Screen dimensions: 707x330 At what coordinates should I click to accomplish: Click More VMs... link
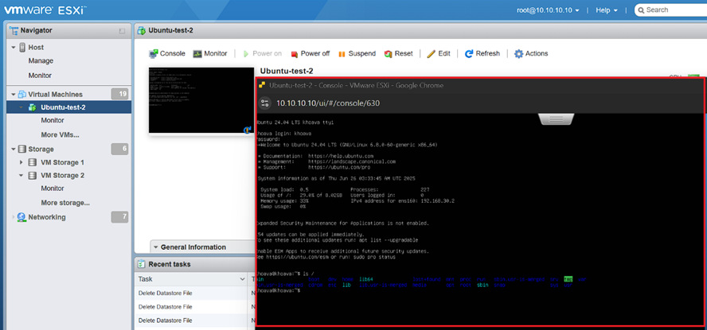[x=60, y=134]
